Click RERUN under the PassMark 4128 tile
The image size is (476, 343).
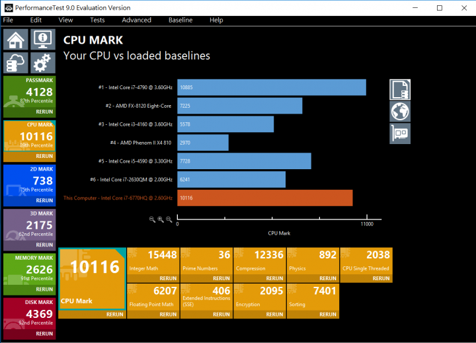tap(44, 112)
